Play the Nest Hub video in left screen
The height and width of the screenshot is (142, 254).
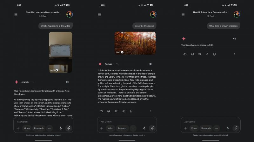click(x=57, y=70)
